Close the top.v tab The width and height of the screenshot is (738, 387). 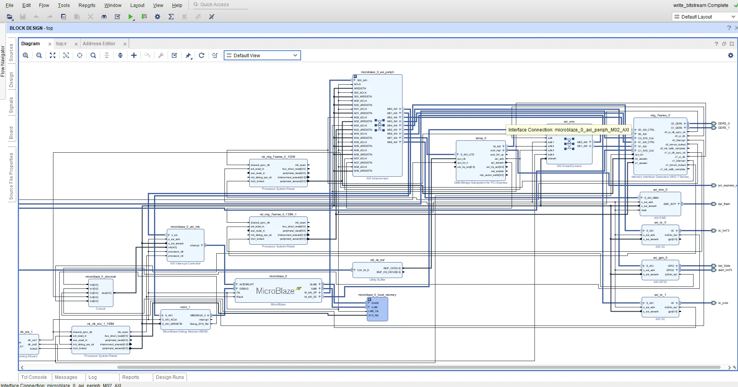(x=76, y=44)
